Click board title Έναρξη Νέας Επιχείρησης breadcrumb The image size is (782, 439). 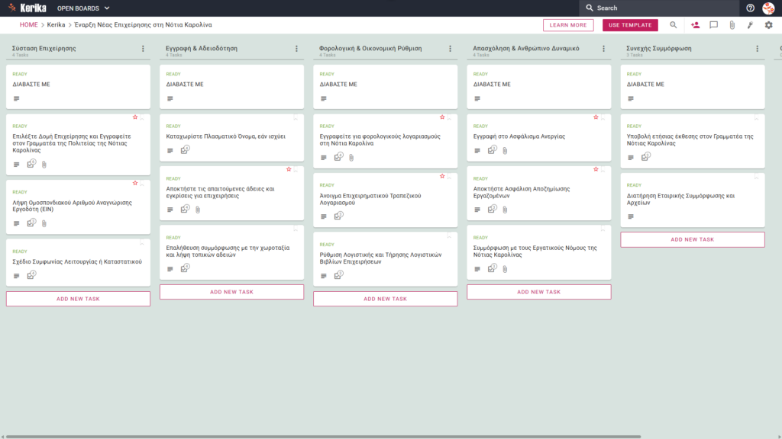click(x=143, y=25)
